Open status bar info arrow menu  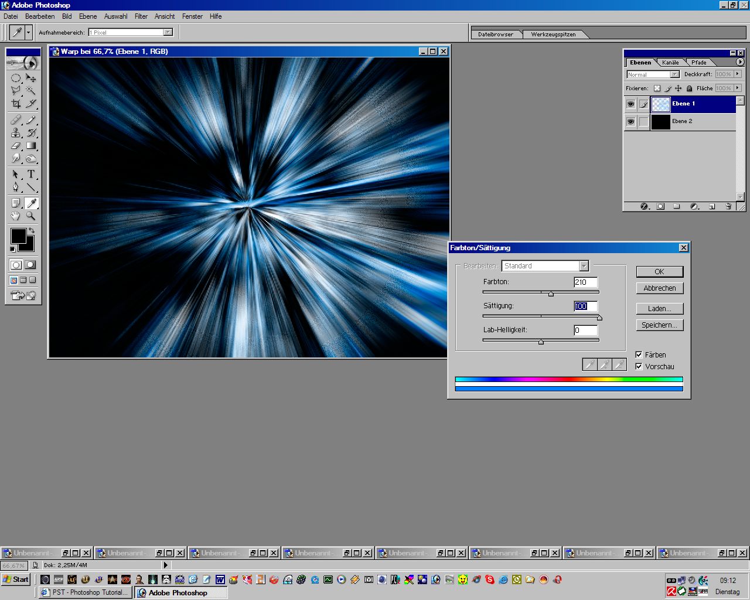point(165,565)
